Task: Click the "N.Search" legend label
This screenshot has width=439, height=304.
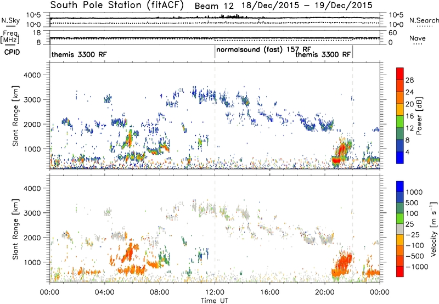Action: tap(424, 20)
